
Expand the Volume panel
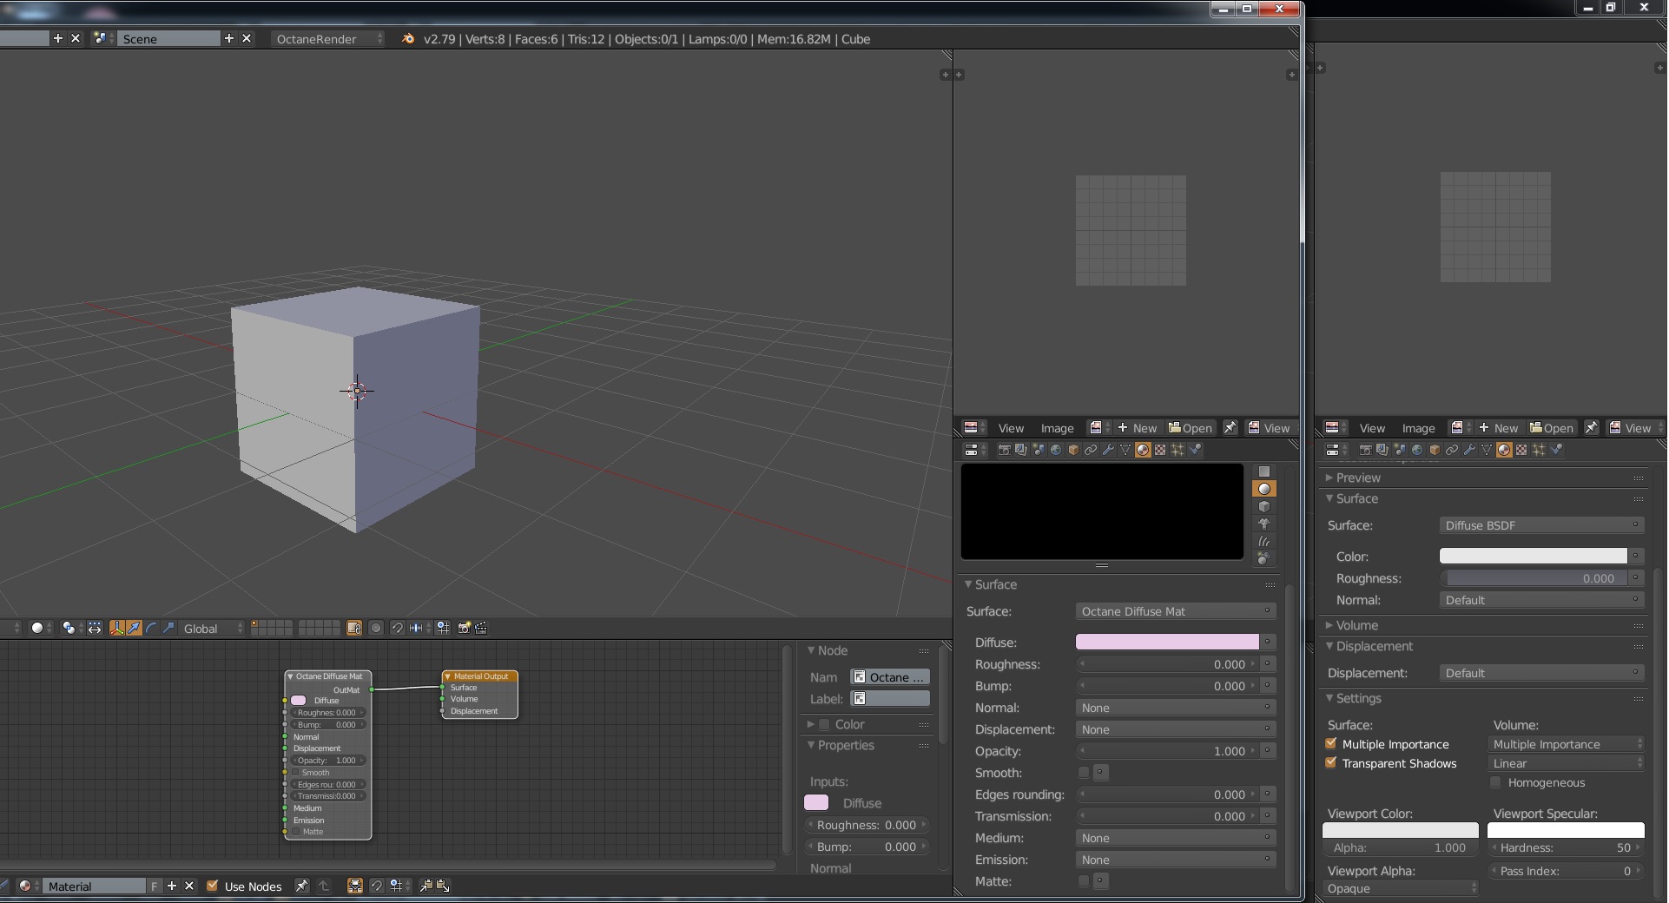tap(1356, 625)
